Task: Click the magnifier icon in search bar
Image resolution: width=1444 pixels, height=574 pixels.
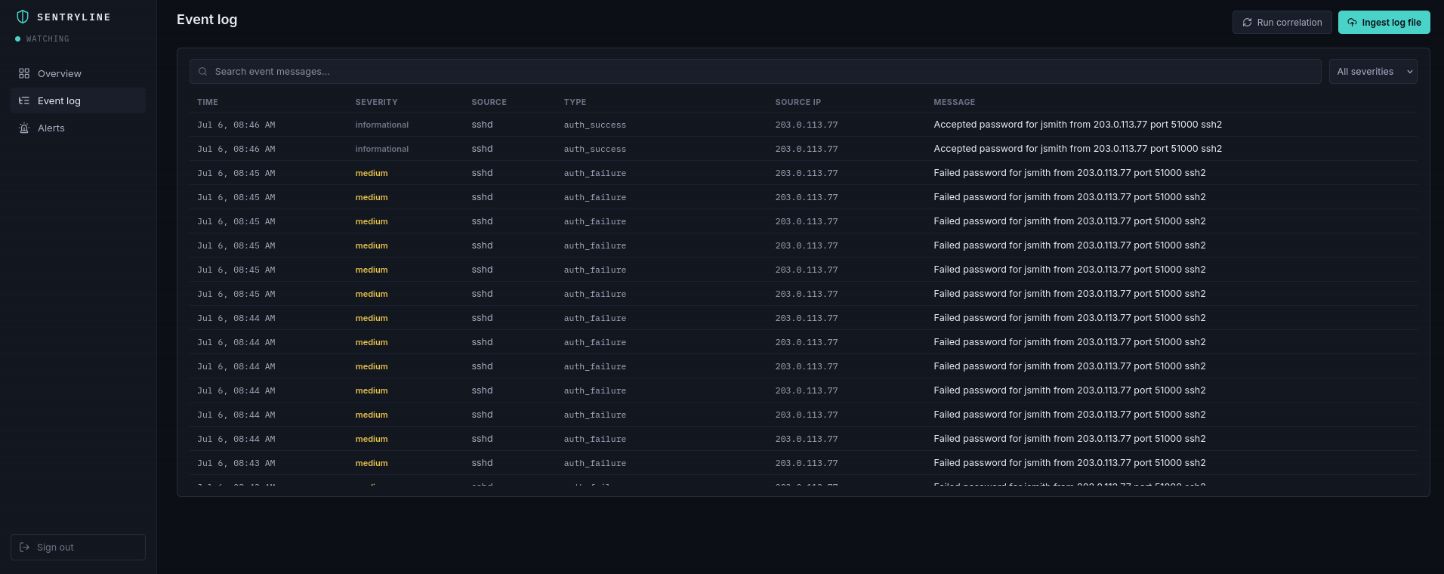Action: tap(202, 72)
